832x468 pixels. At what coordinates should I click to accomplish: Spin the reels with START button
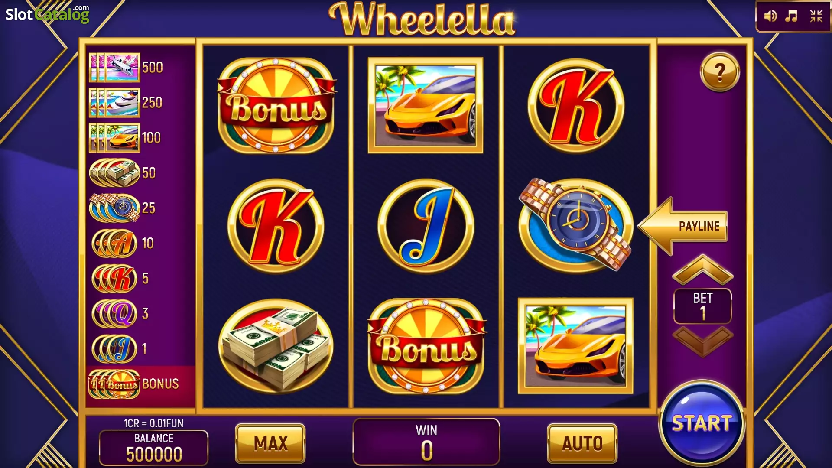coord(702,423)
